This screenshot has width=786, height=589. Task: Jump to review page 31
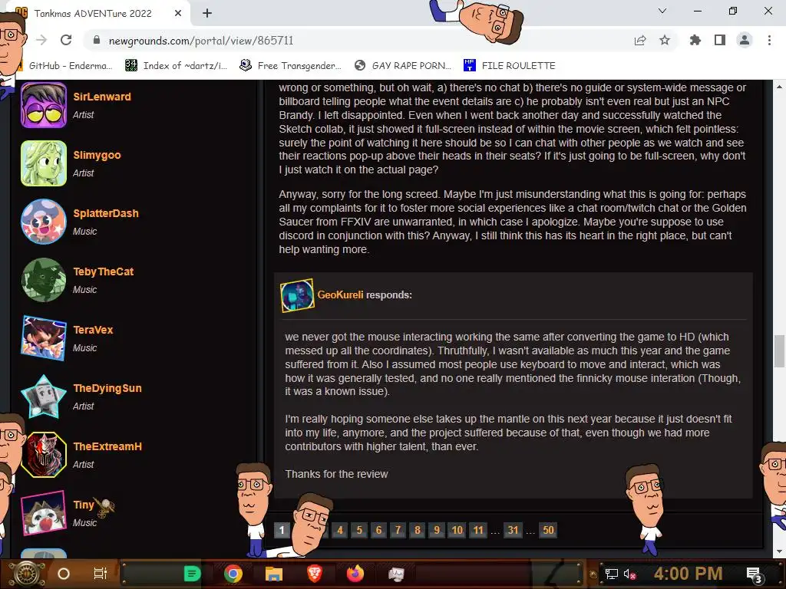click(513, 530)
